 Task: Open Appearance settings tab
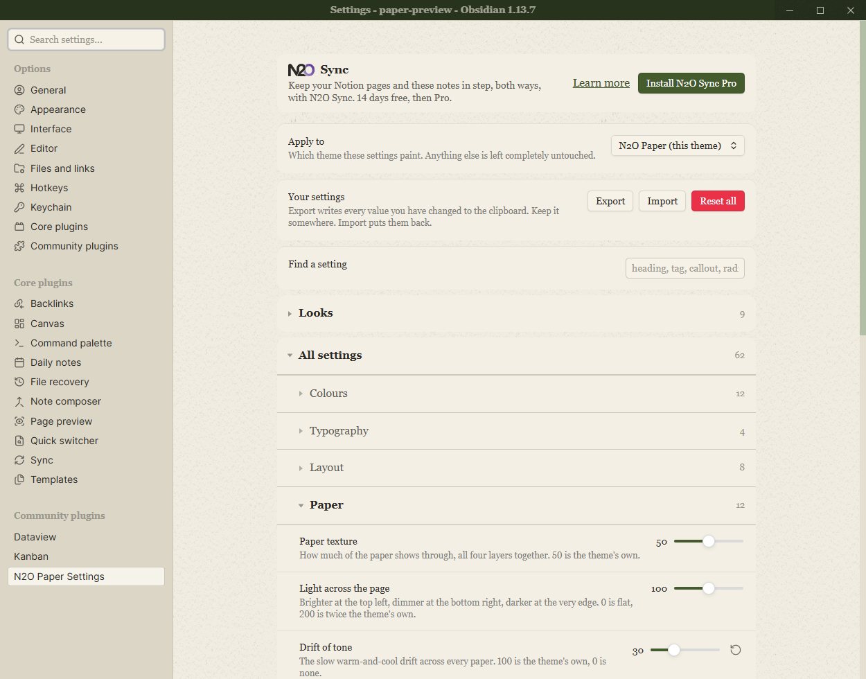[86, 109]
